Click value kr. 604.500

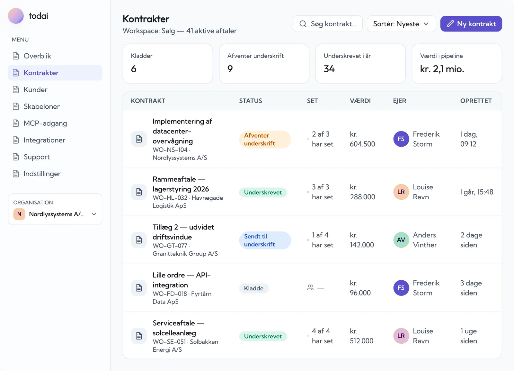[362, 139]
